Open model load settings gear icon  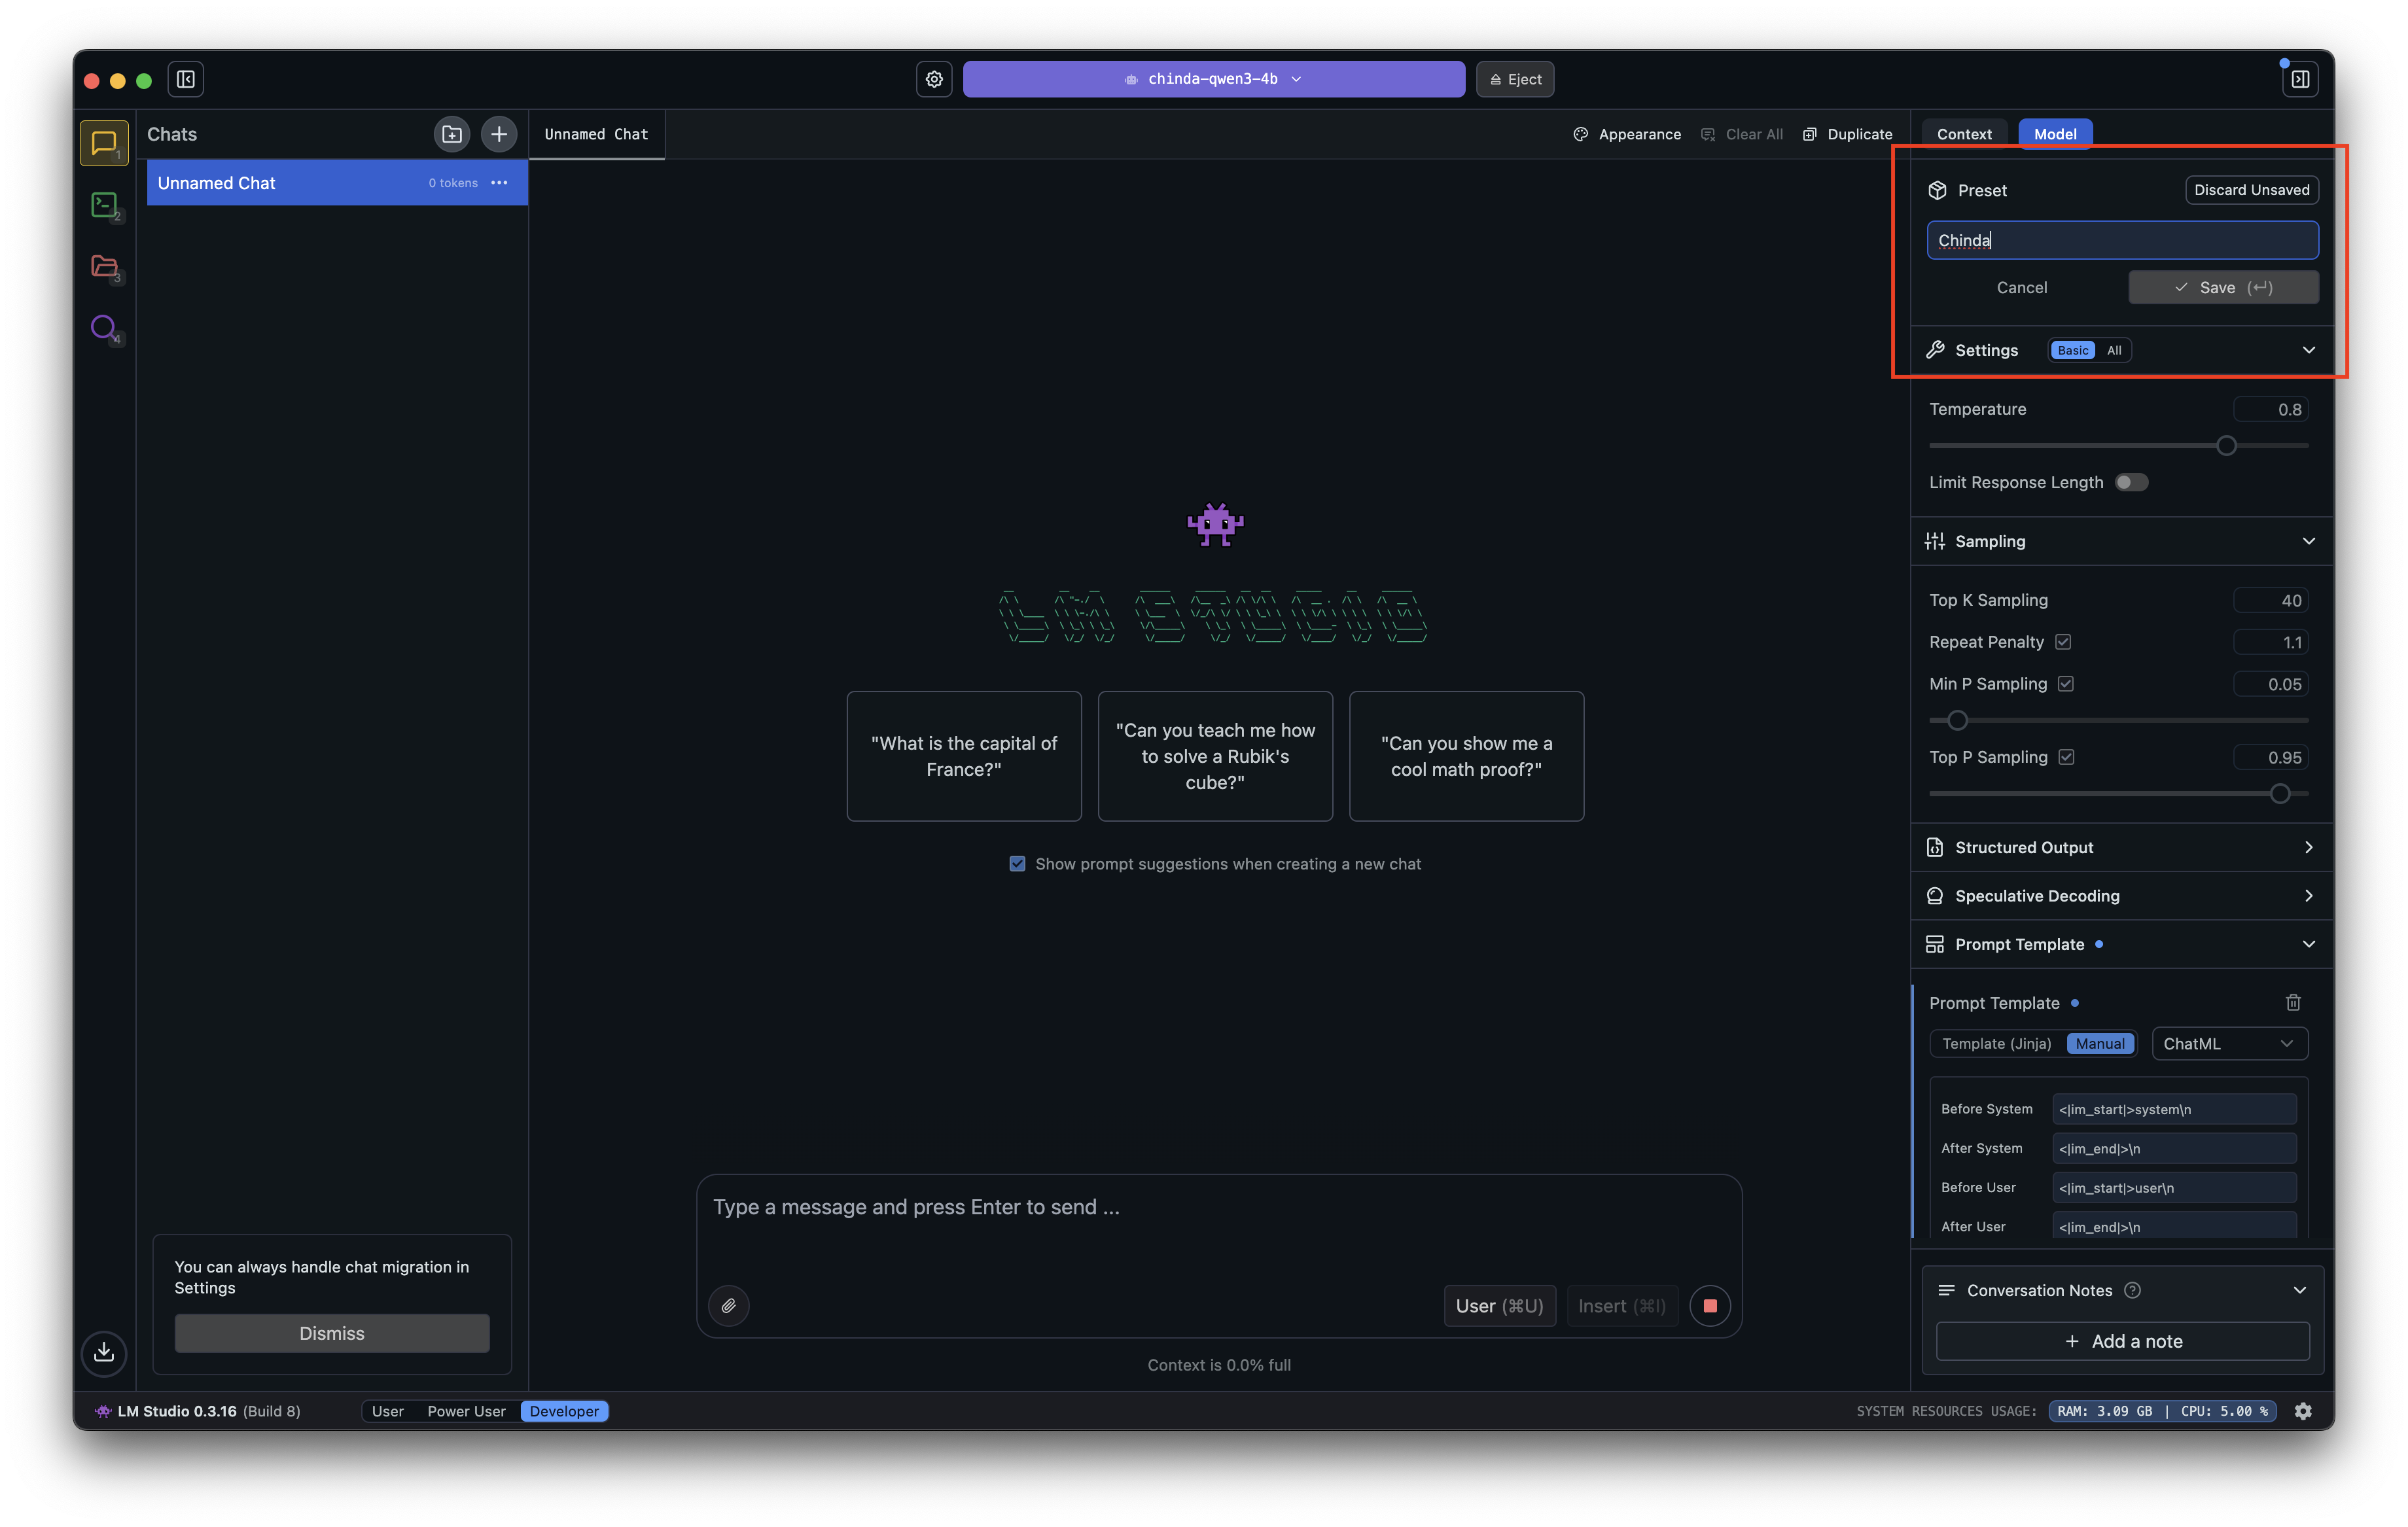(934, 79)
